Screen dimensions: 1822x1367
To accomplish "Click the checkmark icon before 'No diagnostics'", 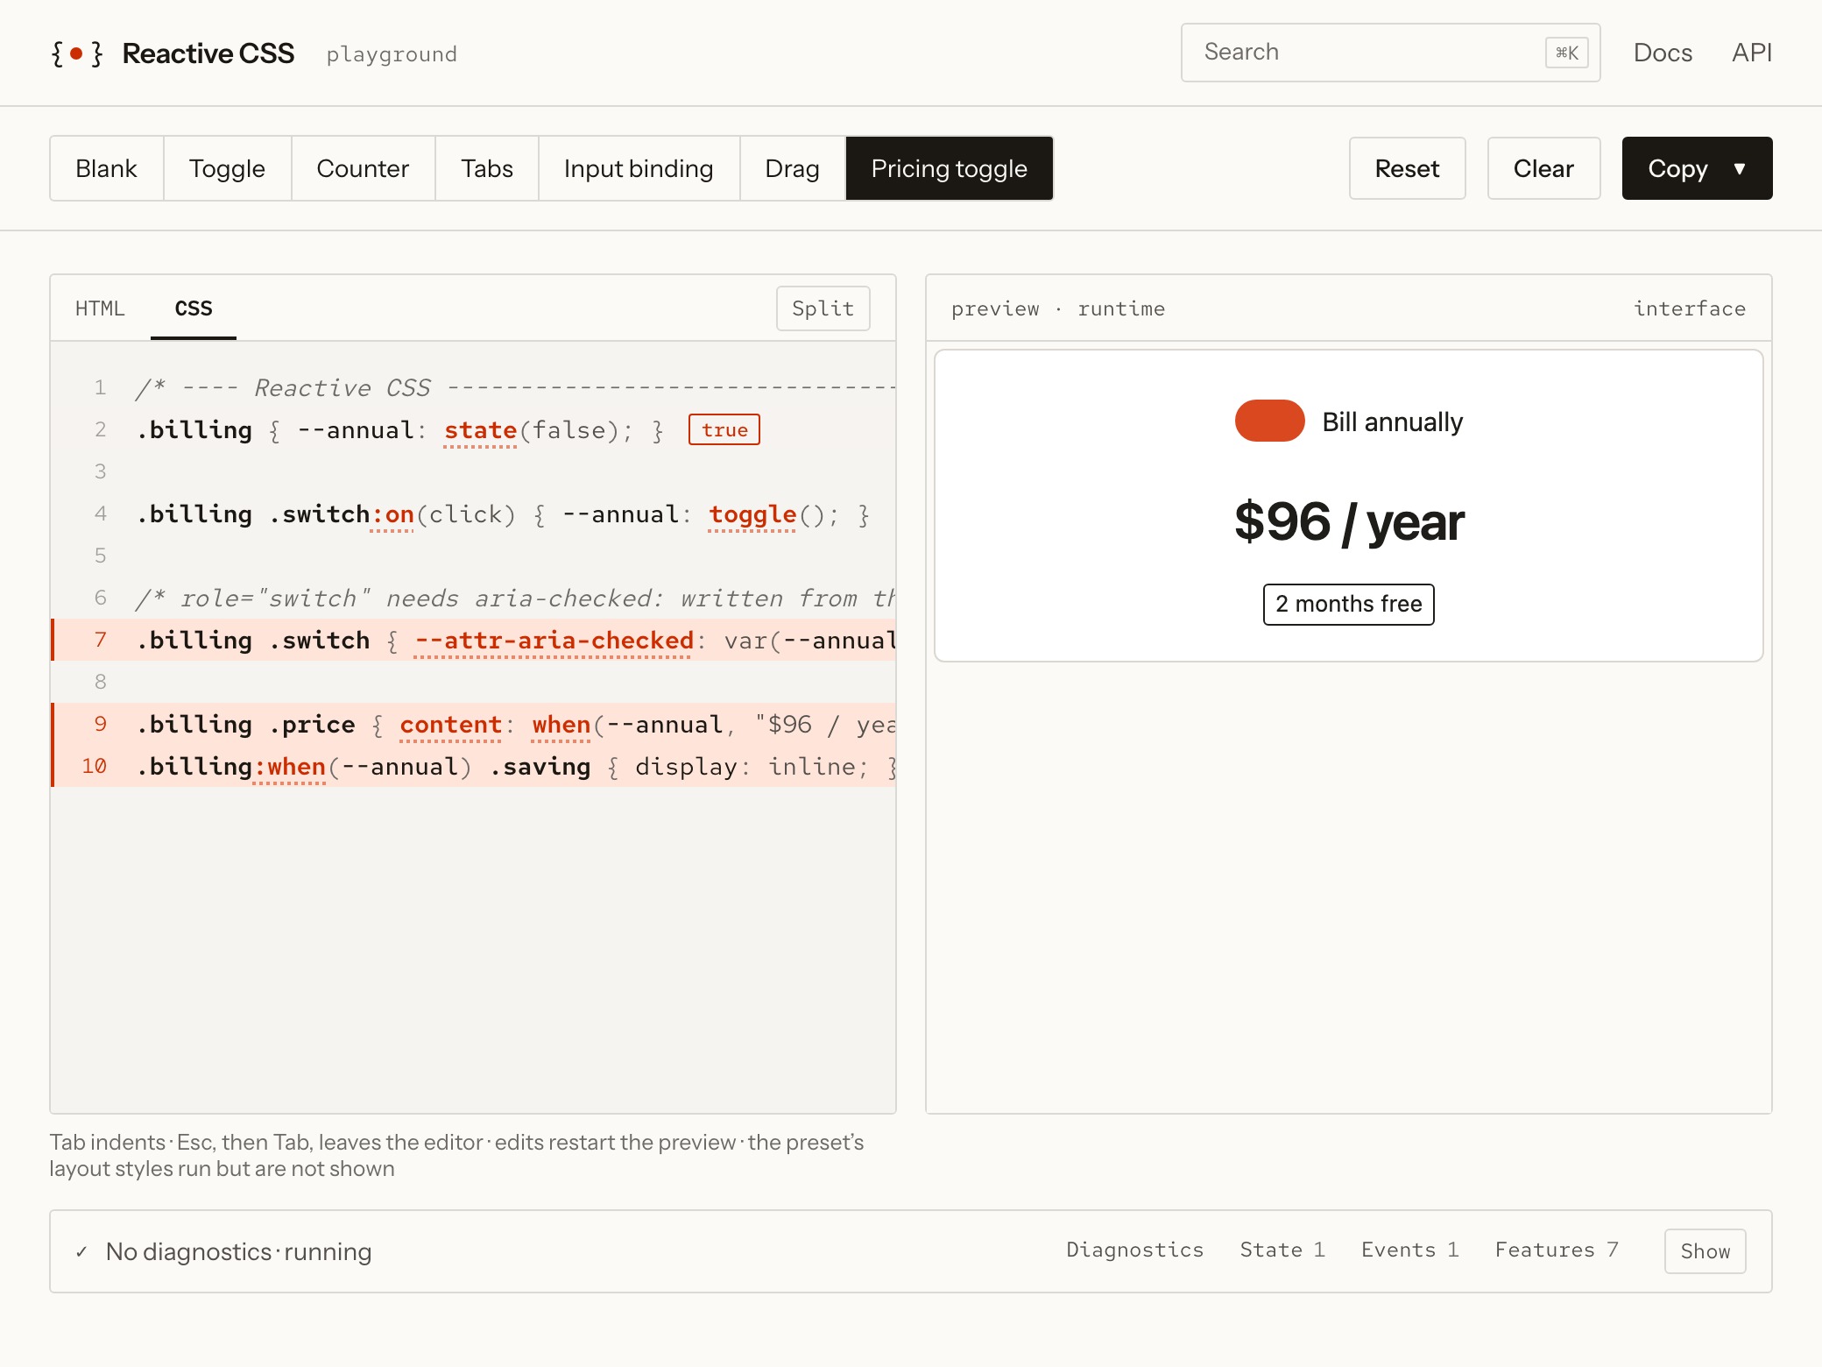I will click(81, 1251).
